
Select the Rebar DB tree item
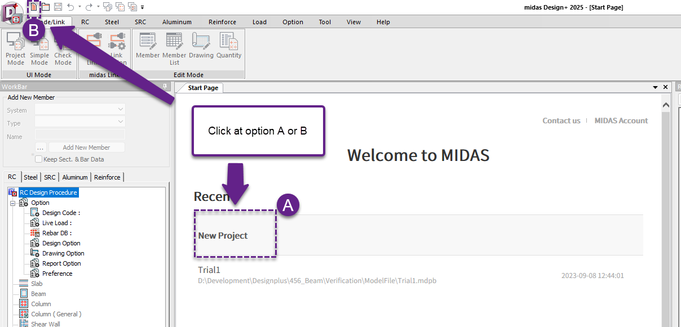(57, 233)
